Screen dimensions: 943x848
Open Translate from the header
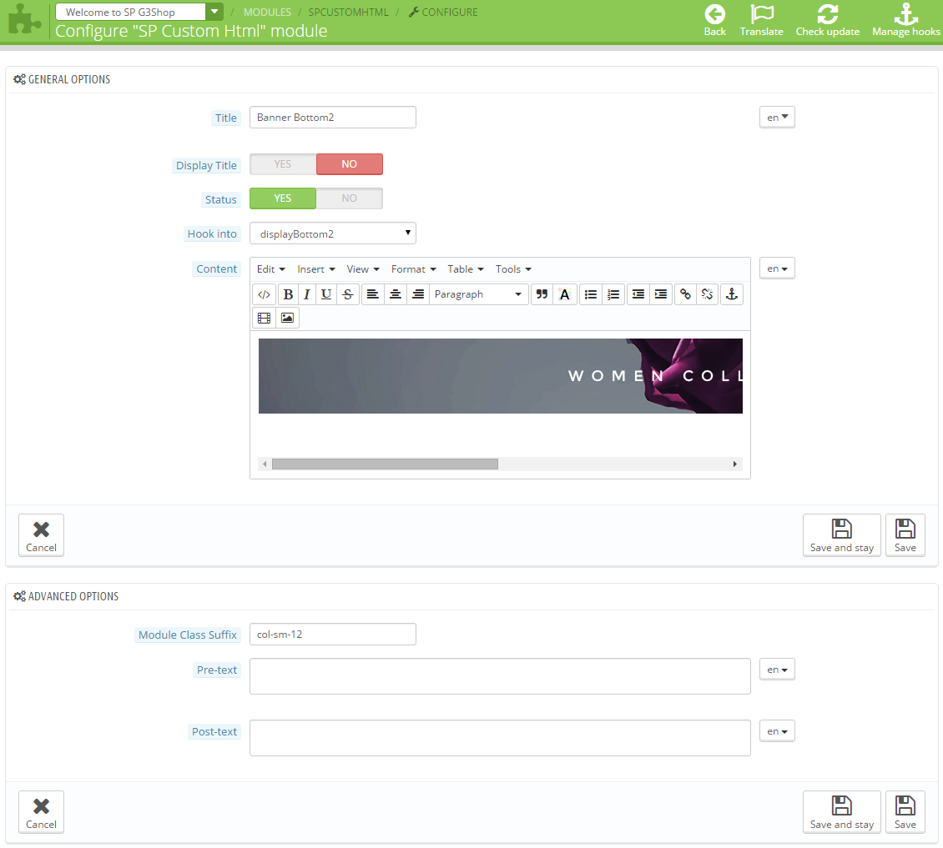click(x=761, y=21)
